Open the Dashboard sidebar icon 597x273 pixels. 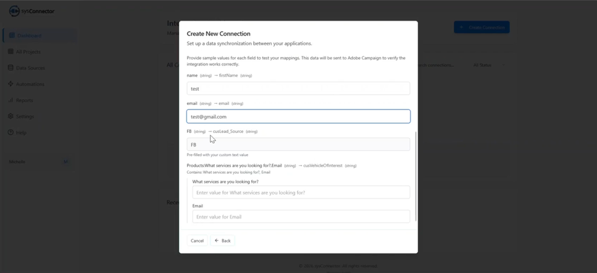[11, 36]
